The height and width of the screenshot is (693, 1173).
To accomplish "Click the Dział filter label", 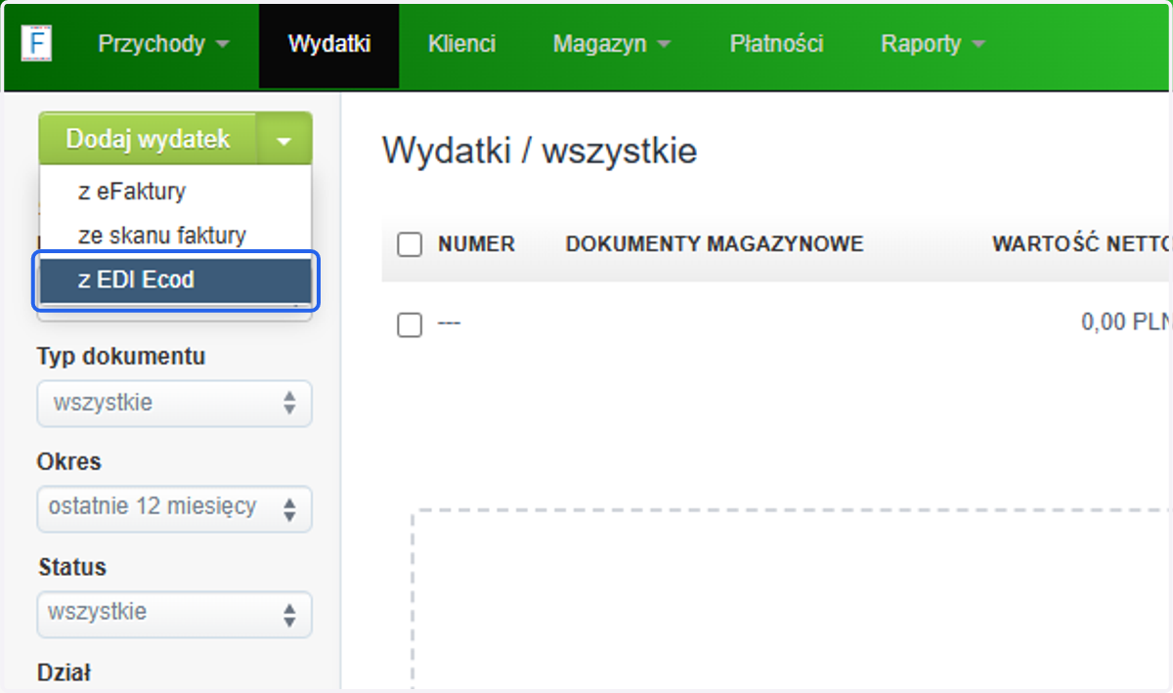I will [64, 672].
